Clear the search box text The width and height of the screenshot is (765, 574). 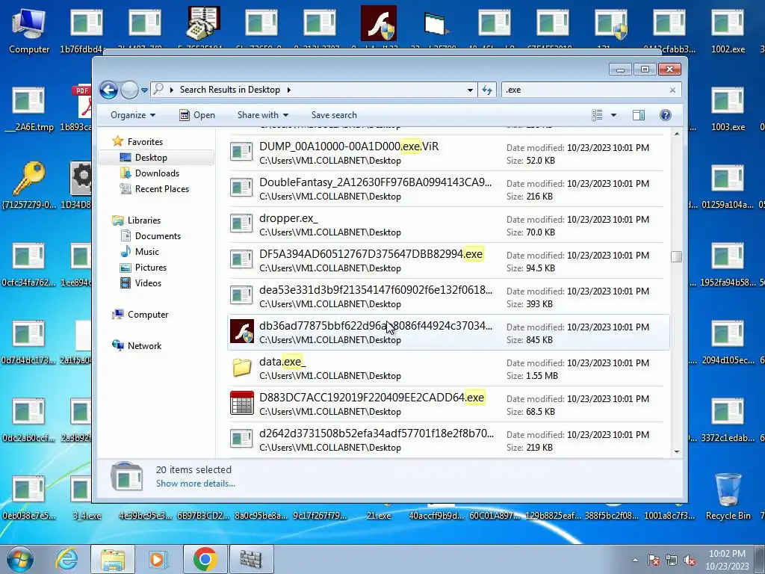click(673, 90)
